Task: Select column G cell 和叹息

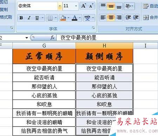Action: click(44, 104)
